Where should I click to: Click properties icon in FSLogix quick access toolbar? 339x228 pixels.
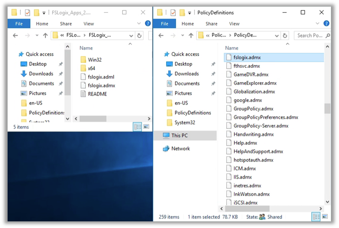coord(27,12)
